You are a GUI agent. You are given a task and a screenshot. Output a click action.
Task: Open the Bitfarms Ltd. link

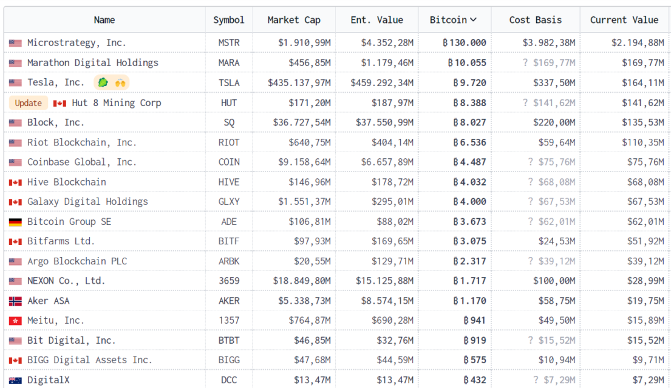tap(61, 241)
